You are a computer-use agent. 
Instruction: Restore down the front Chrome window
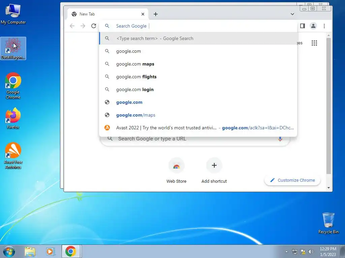click(312, 8)
